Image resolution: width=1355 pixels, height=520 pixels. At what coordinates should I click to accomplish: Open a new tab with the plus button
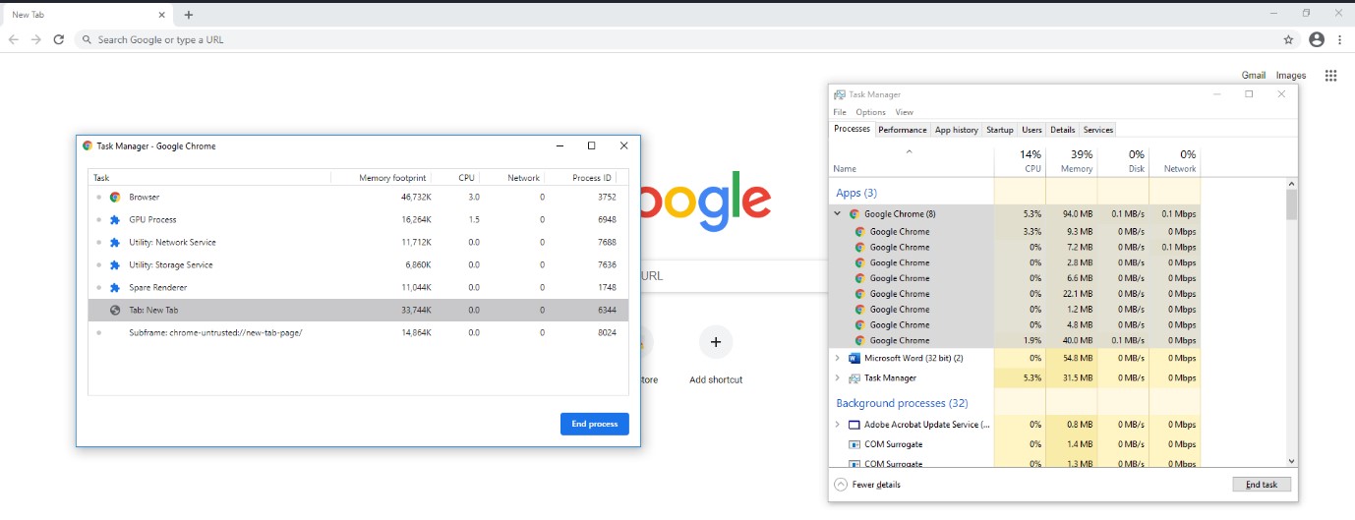point(189,15)
